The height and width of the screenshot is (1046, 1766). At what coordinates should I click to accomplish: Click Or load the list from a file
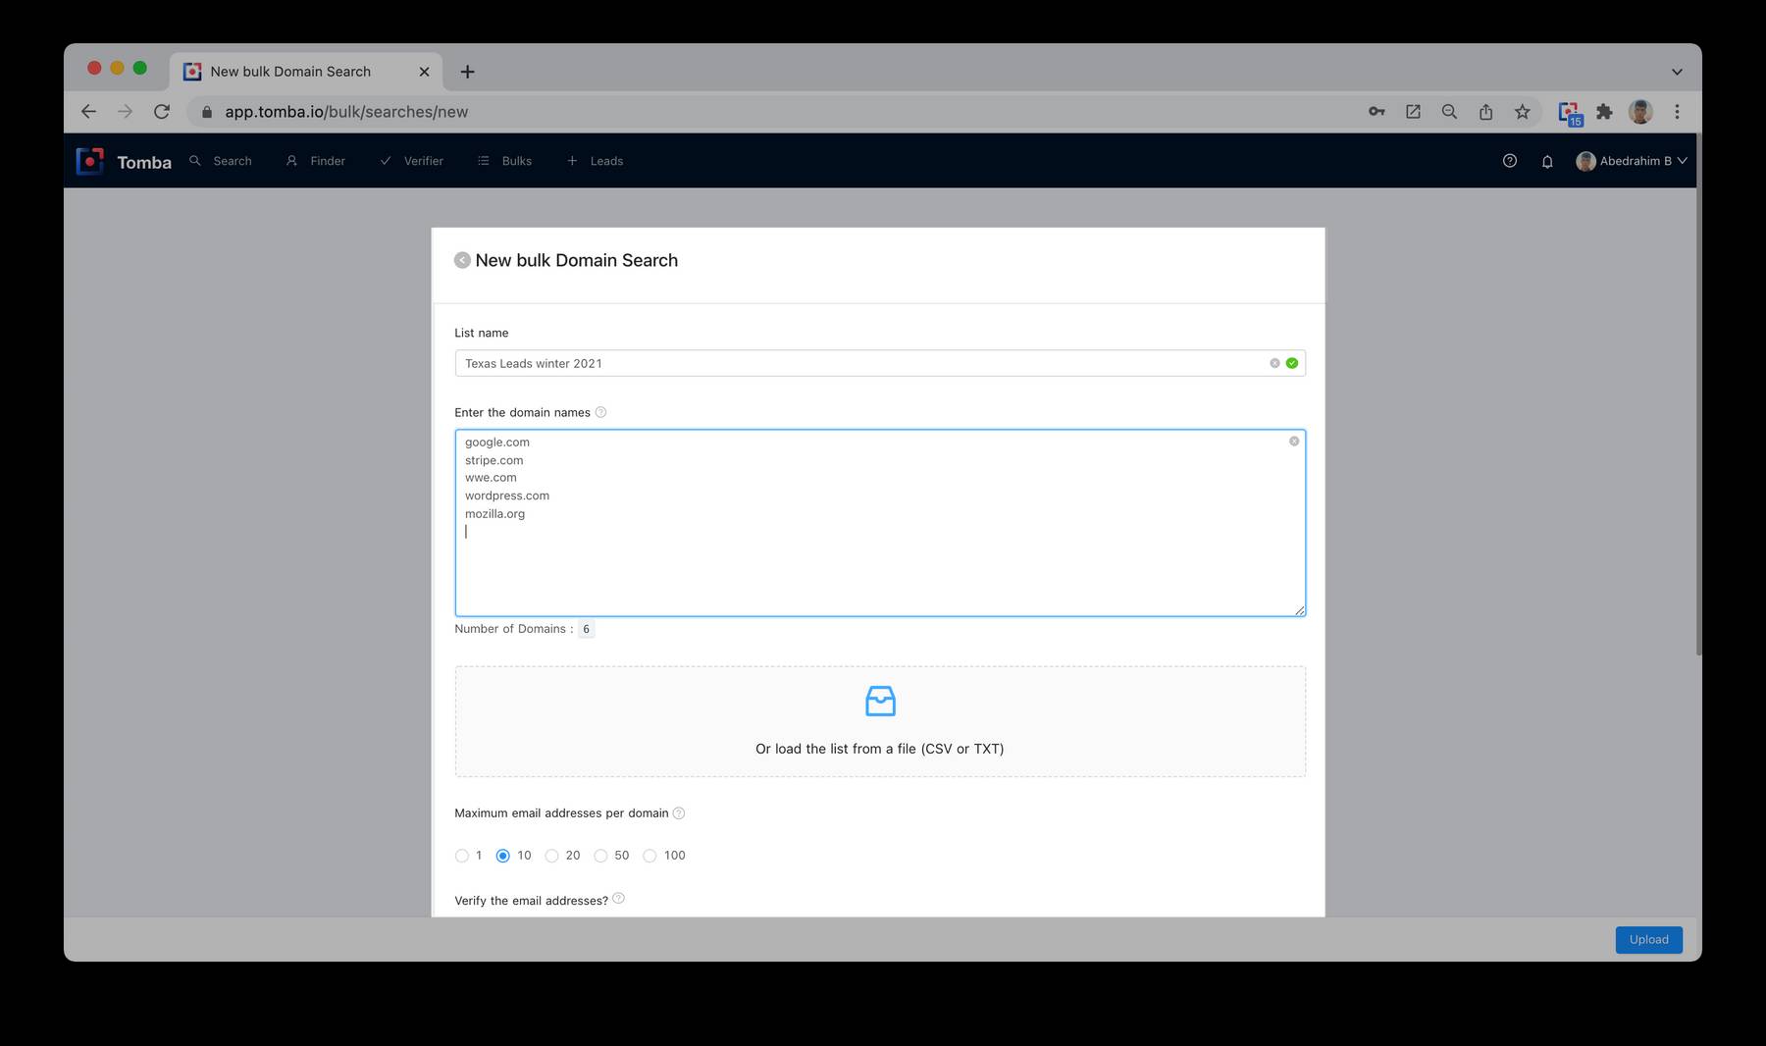(x=880, y=749)
